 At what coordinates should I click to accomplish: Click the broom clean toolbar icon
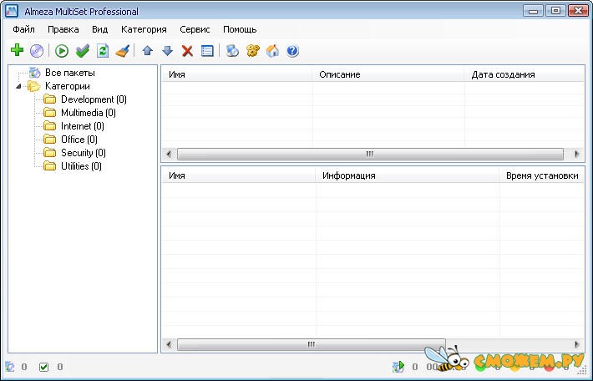[x=123, y=51]
